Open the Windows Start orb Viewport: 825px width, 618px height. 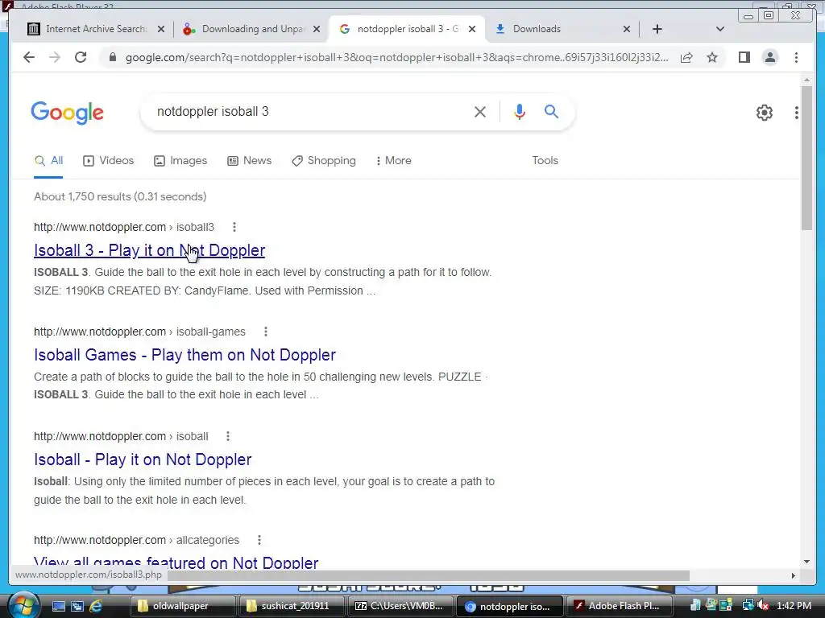(x=25, y=605)
